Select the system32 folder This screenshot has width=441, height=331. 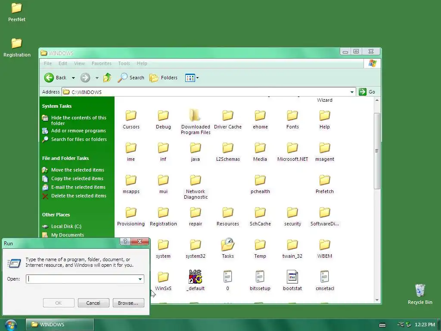coord(196,249)
